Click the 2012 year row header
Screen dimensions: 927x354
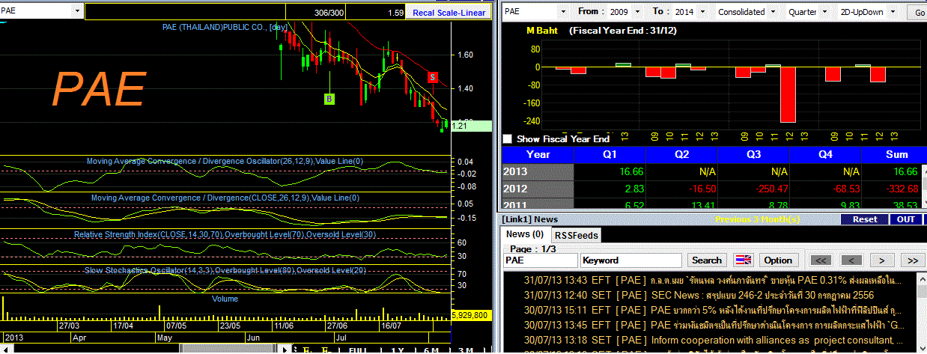(537, 187)
